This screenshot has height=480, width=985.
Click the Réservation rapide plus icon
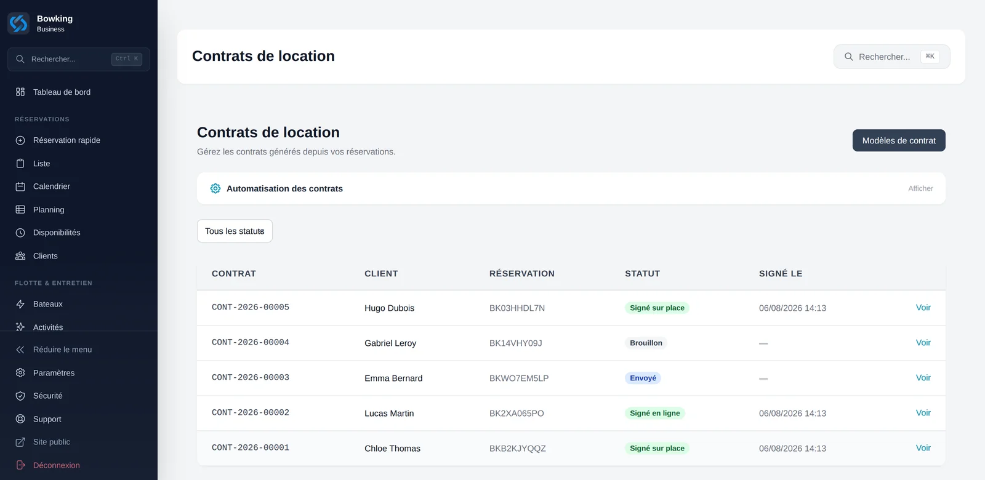[20, 140]
